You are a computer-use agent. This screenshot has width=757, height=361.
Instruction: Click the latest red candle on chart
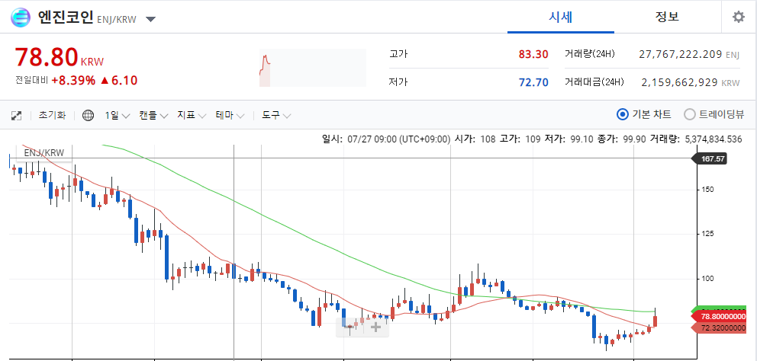656,321
